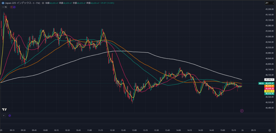Image resolution: width=276 pixels, height=133 pixels.
Task: Click the purple refresh icon beside the 15 indicator count
Action: click(x=14, y=7)
